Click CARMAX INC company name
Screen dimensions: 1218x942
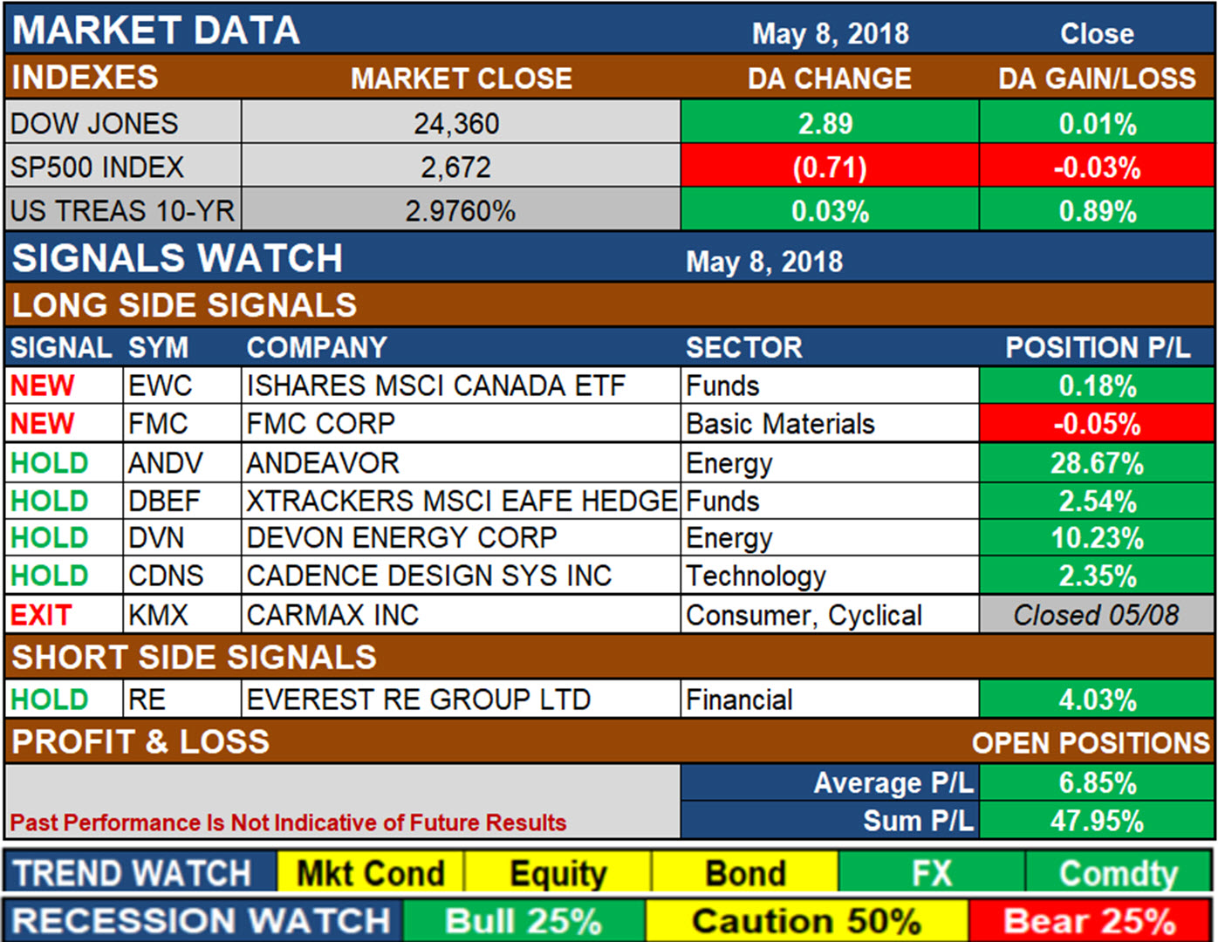pos(332,615)
